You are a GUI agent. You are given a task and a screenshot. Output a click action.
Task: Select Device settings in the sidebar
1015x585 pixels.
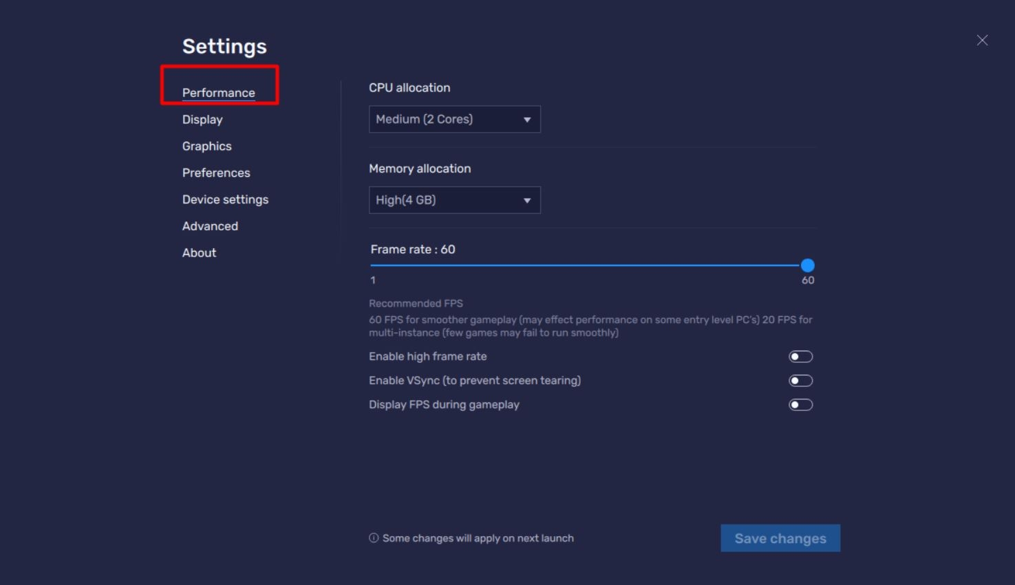point(225,200)
